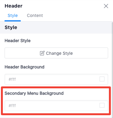Open the Secondary Menu Background color swatch

[x=102, y=105]
